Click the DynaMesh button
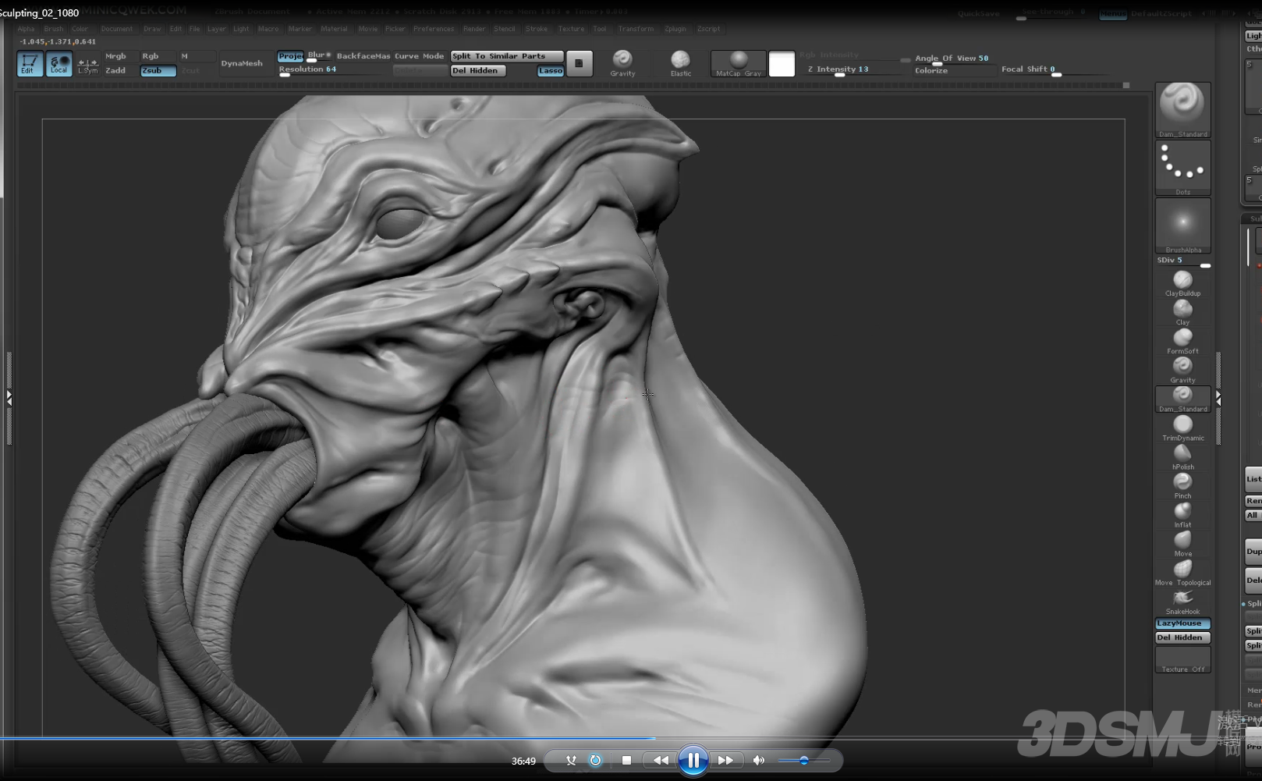1262x781 pixels. [242, 63]
